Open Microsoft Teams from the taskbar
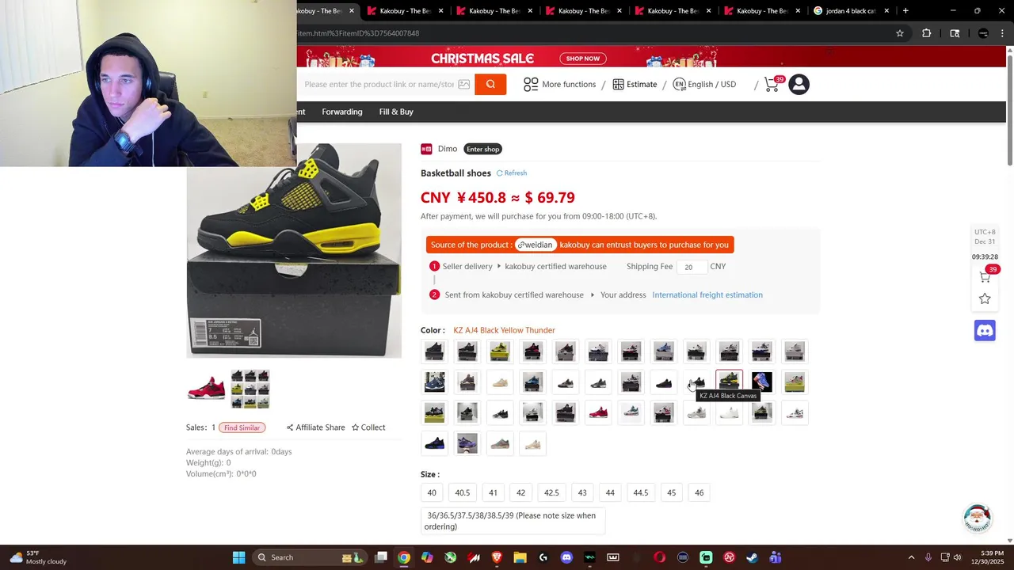Viewport: 1014px width, 570px height. 776,557
